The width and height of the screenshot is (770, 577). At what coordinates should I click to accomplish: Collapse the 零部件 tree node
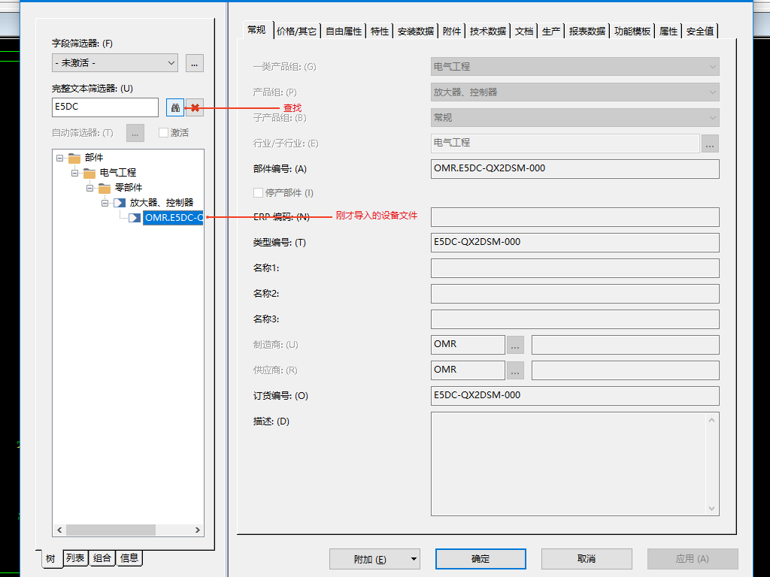[x=90, y=188]
